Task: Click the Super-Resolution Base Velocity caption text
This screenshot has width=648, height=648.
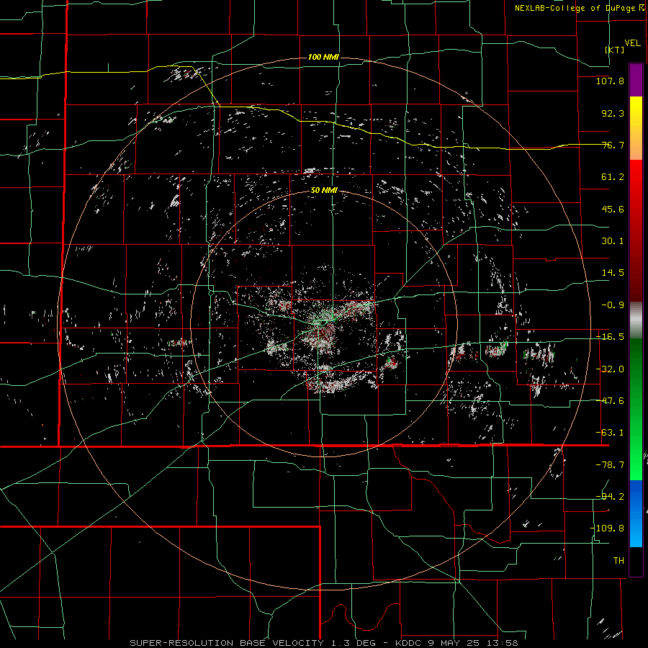Action: pos(323,643)
